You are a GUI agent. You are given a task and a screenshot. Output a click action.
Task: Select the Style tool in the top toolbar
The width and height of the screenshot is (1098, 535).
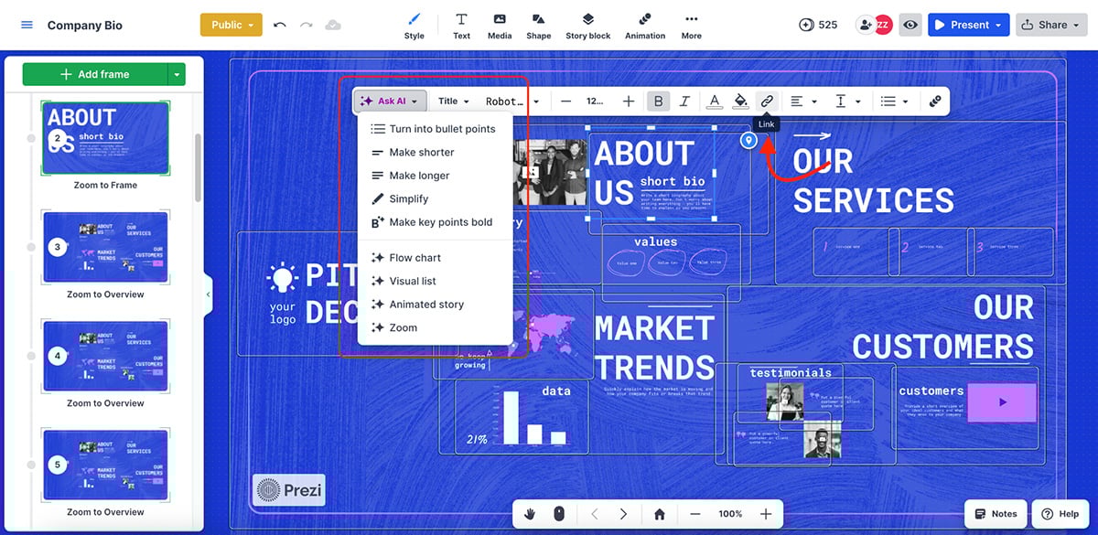pyautogui.click(x=414, y=25)
